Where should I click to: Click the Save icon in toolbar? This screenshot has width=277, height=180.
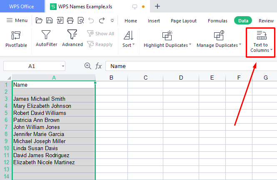pyautogui.click(x=49, y=20)
